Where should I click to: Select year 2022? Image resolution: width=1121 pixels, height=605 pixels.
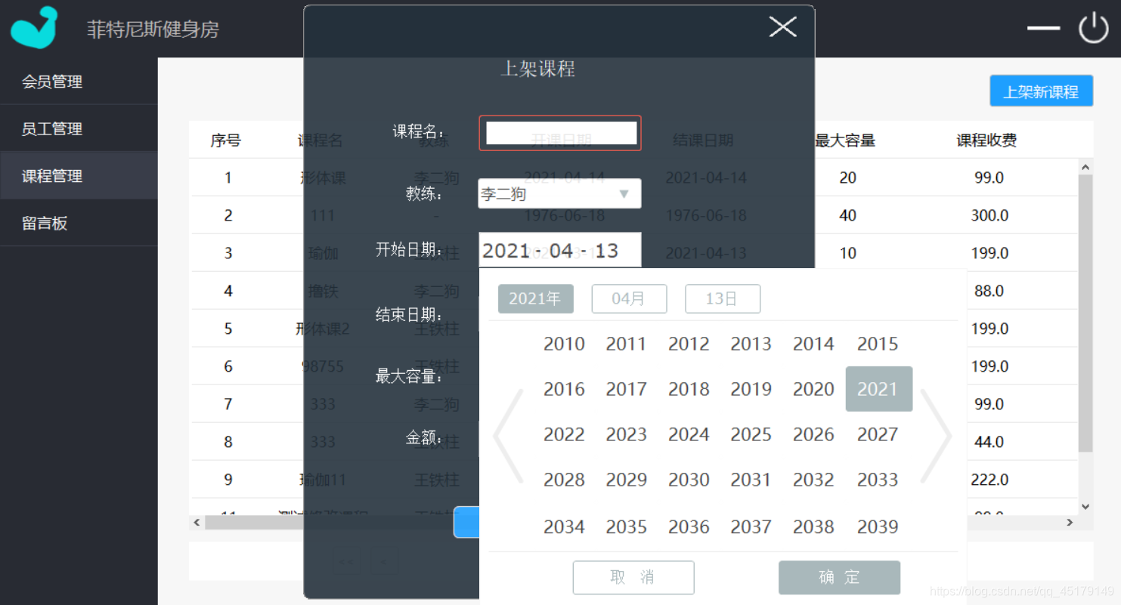coord(564,434)
